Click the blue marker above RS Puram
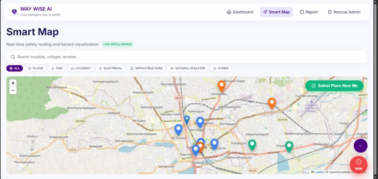Viewport: 378px width, 179px height. [178, 129]
